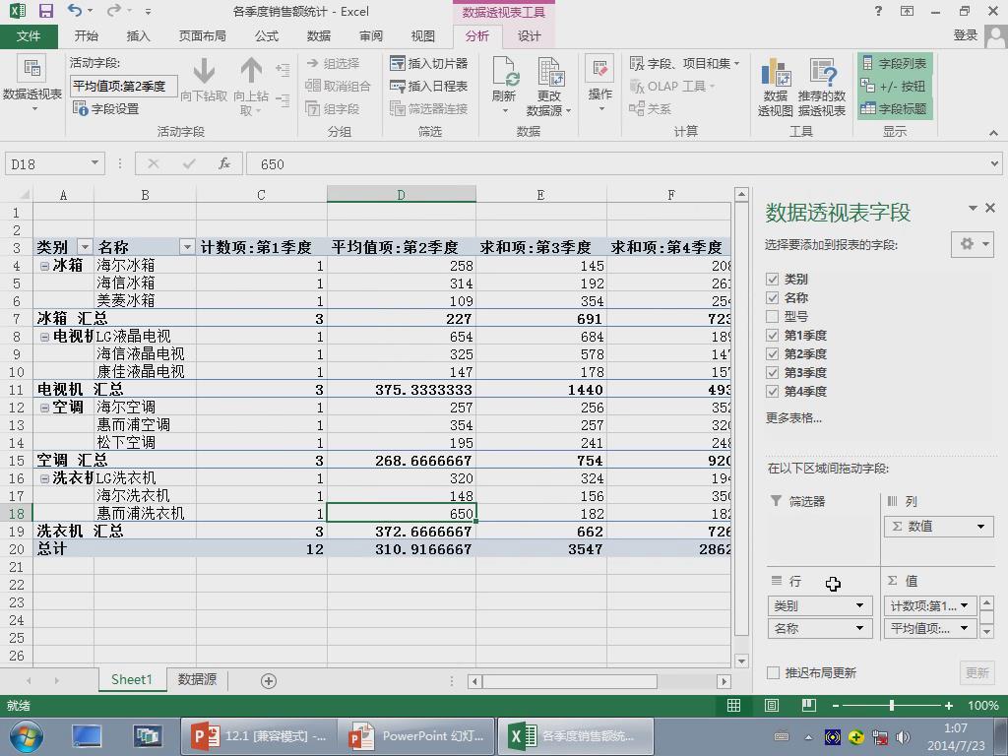Zoom out using the minus button

point(835,705)
